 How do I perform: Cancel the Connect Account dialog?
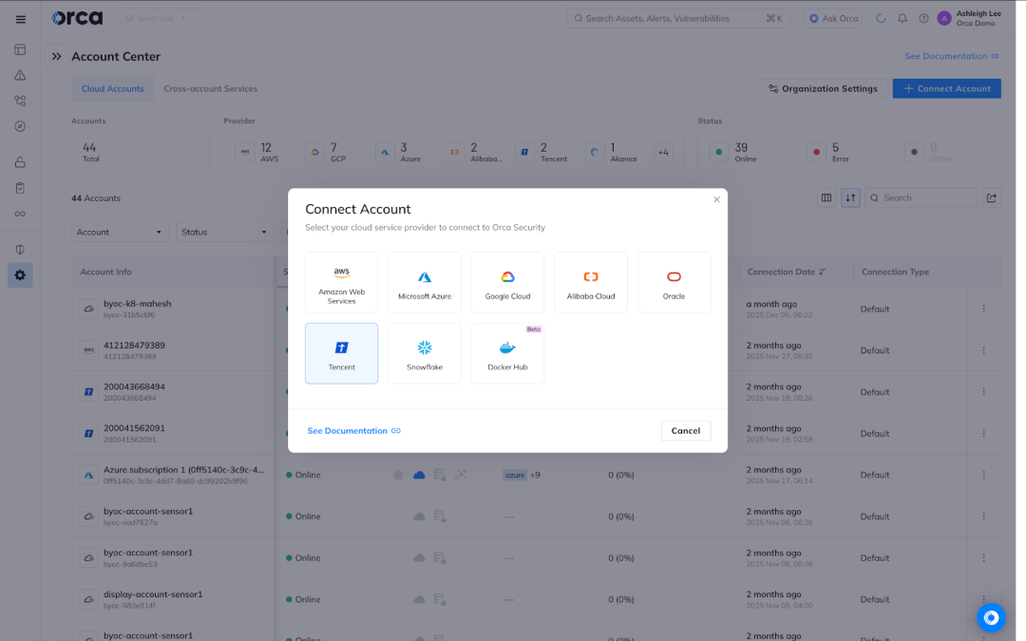coord(686,429)
